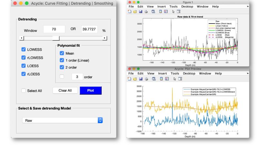
Task: Open Window menu in Plot Preview window
Action: pyautogui.click(x=205, y=73)
